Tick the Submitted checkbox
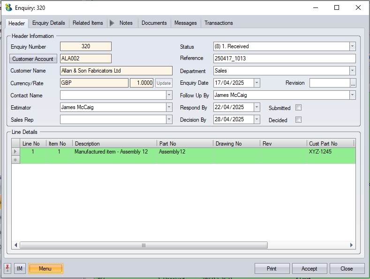370x279 pixels. coord(298,108)
